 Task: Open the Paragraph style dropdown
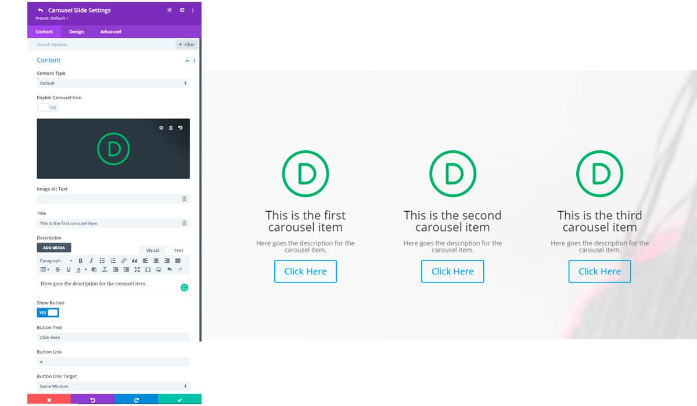pos(55,260)
